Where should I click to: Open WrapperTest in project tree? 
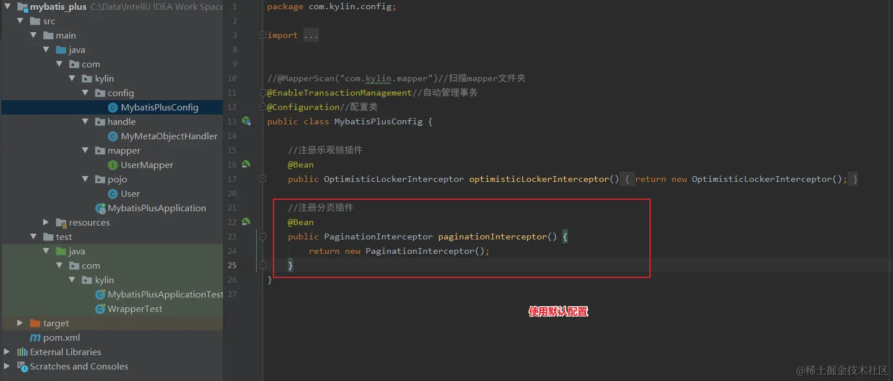135,309
